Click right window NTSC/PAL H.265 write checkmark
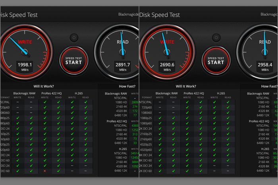The height and width of the screenshot is (185, 278). pyautogui.click(x=214, y=102)
